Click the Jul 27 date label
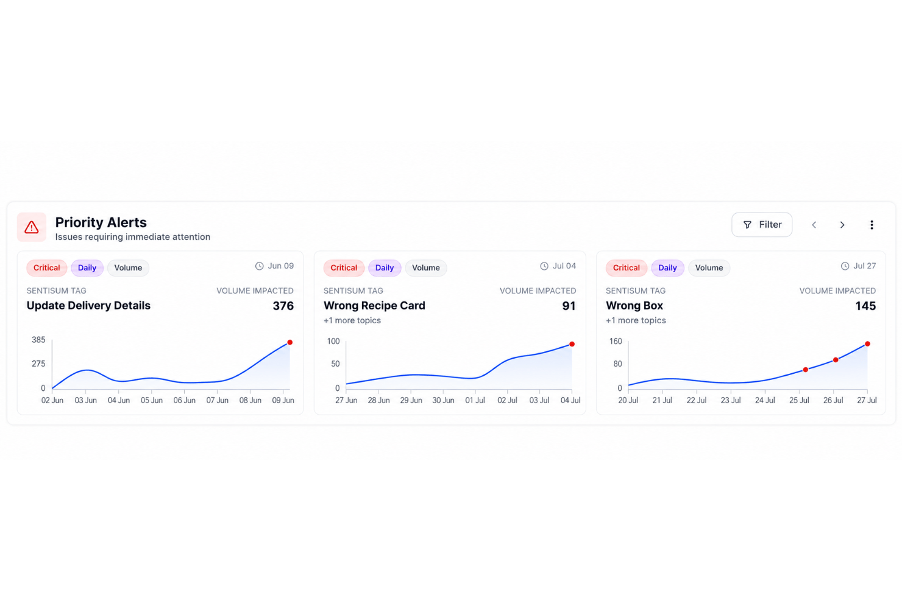Viewport: 902px width, 601px height. point(865,266)
